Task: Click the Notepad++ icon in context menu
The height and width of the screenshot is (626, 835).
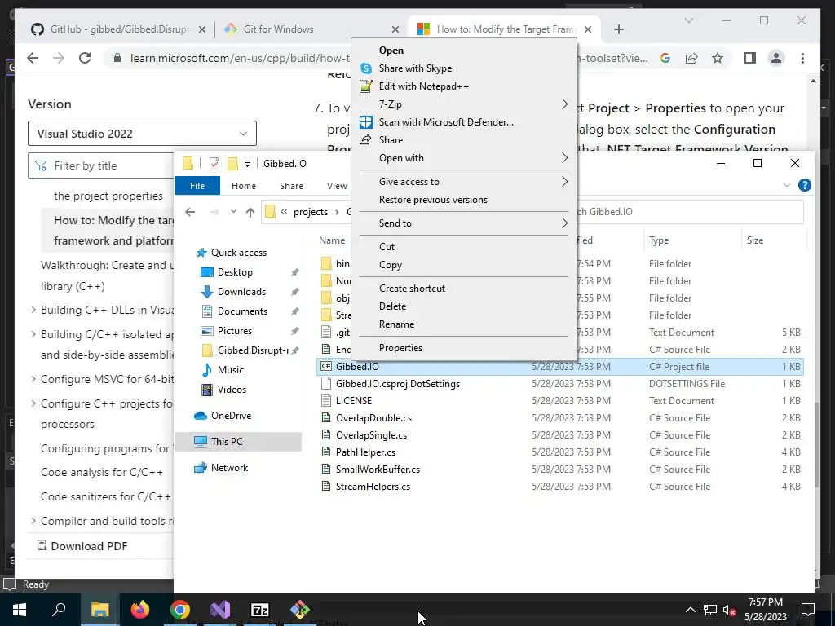Action: (x=366, y=86)
